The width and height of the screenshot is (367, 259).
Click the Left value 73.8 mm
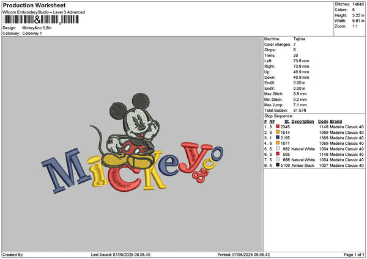(301, 60)
